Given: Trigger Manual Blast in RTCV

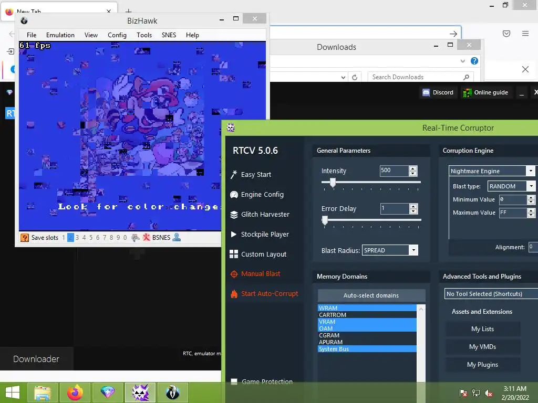Looking at the screenshot, I should point(255,274).
